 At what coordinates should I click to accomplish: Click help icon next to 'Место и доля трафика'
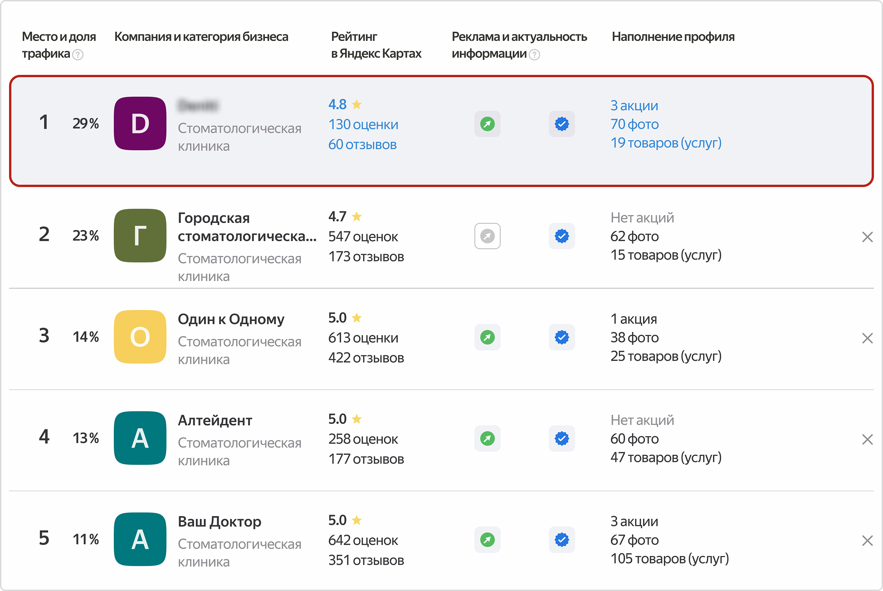coord(78,55)
